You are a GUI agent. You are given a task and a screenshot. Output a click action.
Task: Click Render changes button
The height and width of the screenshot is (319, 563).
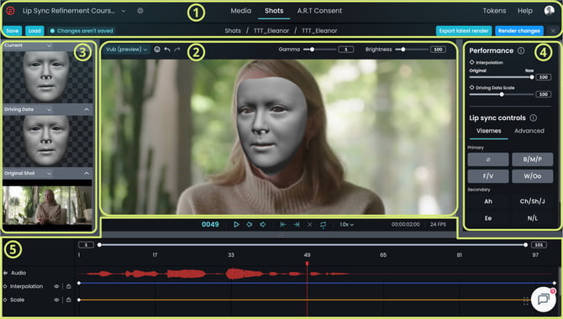click(519, 31)
